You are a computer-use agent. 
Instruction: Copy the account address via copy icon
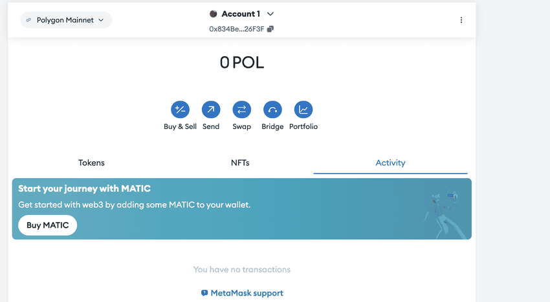coord(270,29)
